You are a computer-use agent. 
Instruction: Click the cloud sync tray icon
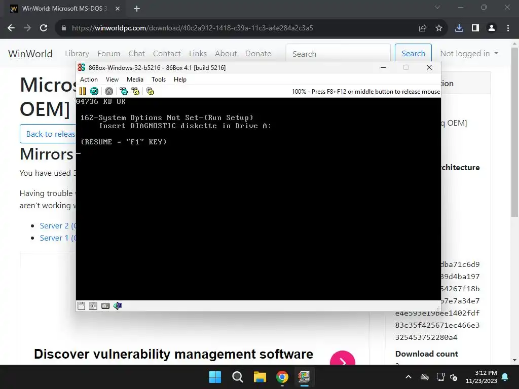tap(425, 377)
